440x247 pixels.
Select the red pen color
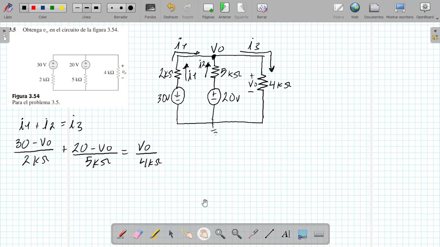pyautogui.click(x=33, y=8)
